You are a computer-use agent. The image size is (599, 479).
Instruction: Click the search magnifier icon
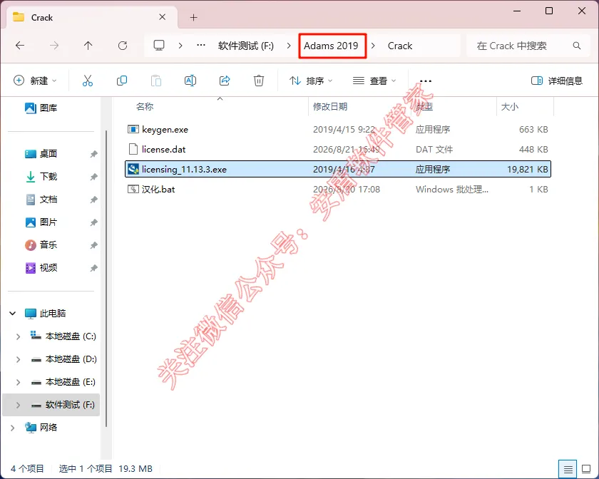tap(577, 46)
